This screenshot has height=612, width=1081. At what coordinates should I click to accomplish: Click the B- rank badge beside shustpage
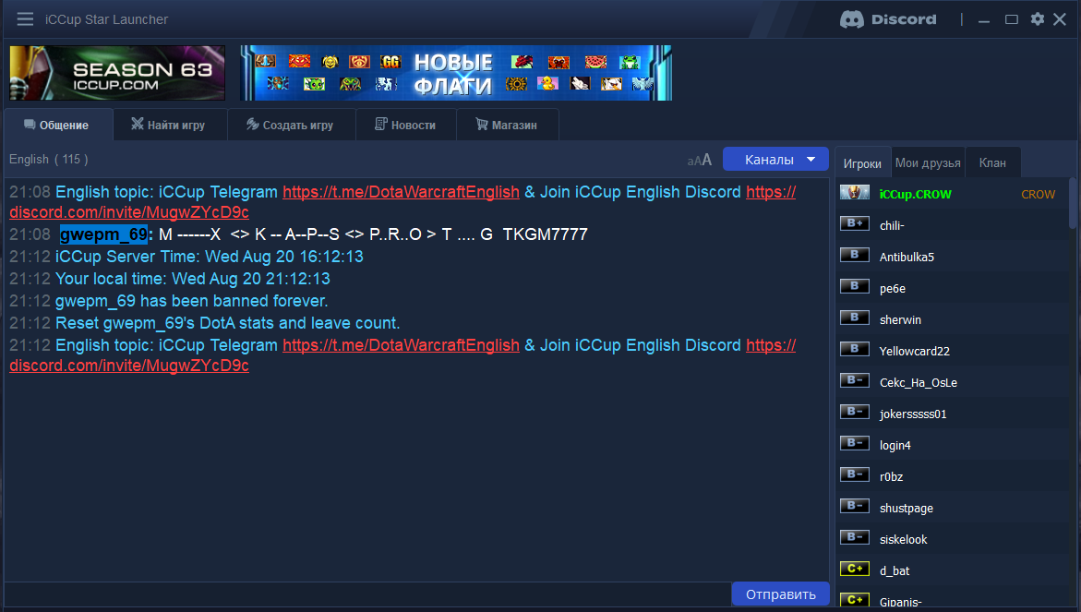pyautogui.click(x=854, y=506)
